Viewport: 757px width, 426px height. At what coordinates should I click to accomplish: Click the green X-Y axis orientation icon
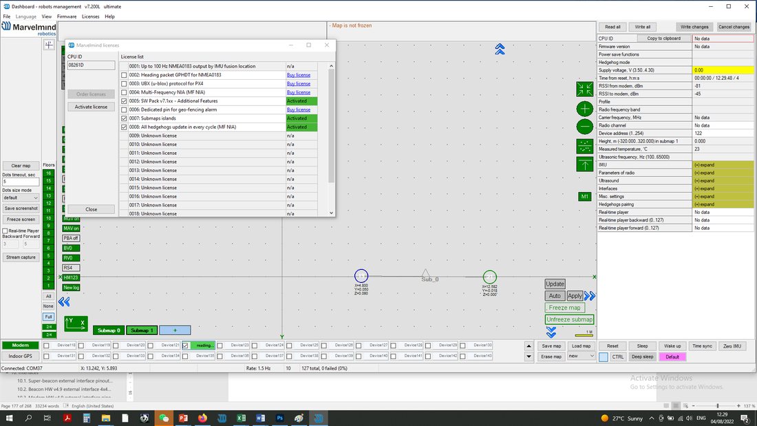point(76,323)
